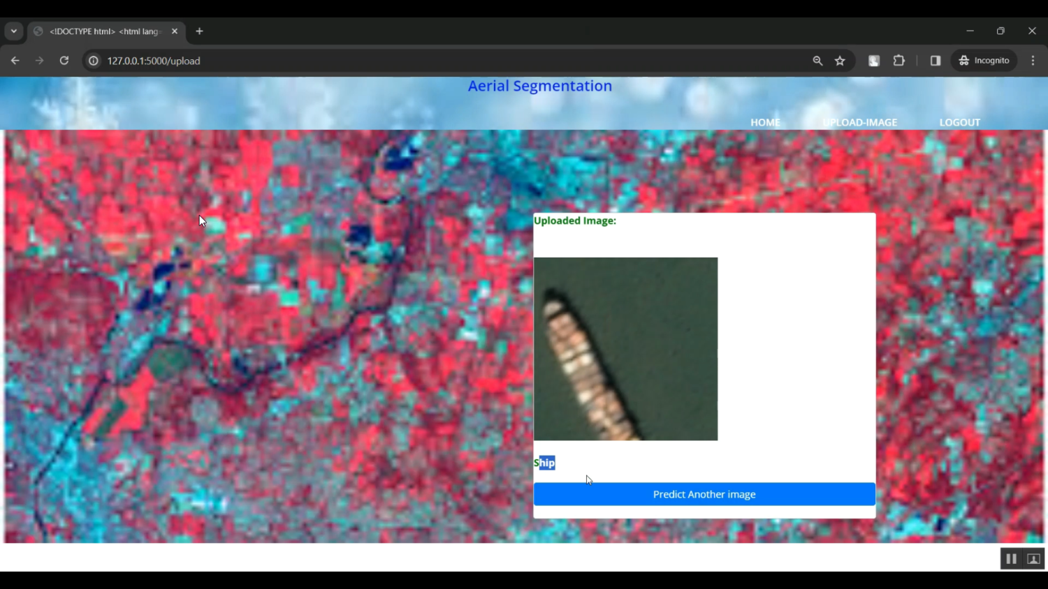Restore down the browser window

(1000, 31)
